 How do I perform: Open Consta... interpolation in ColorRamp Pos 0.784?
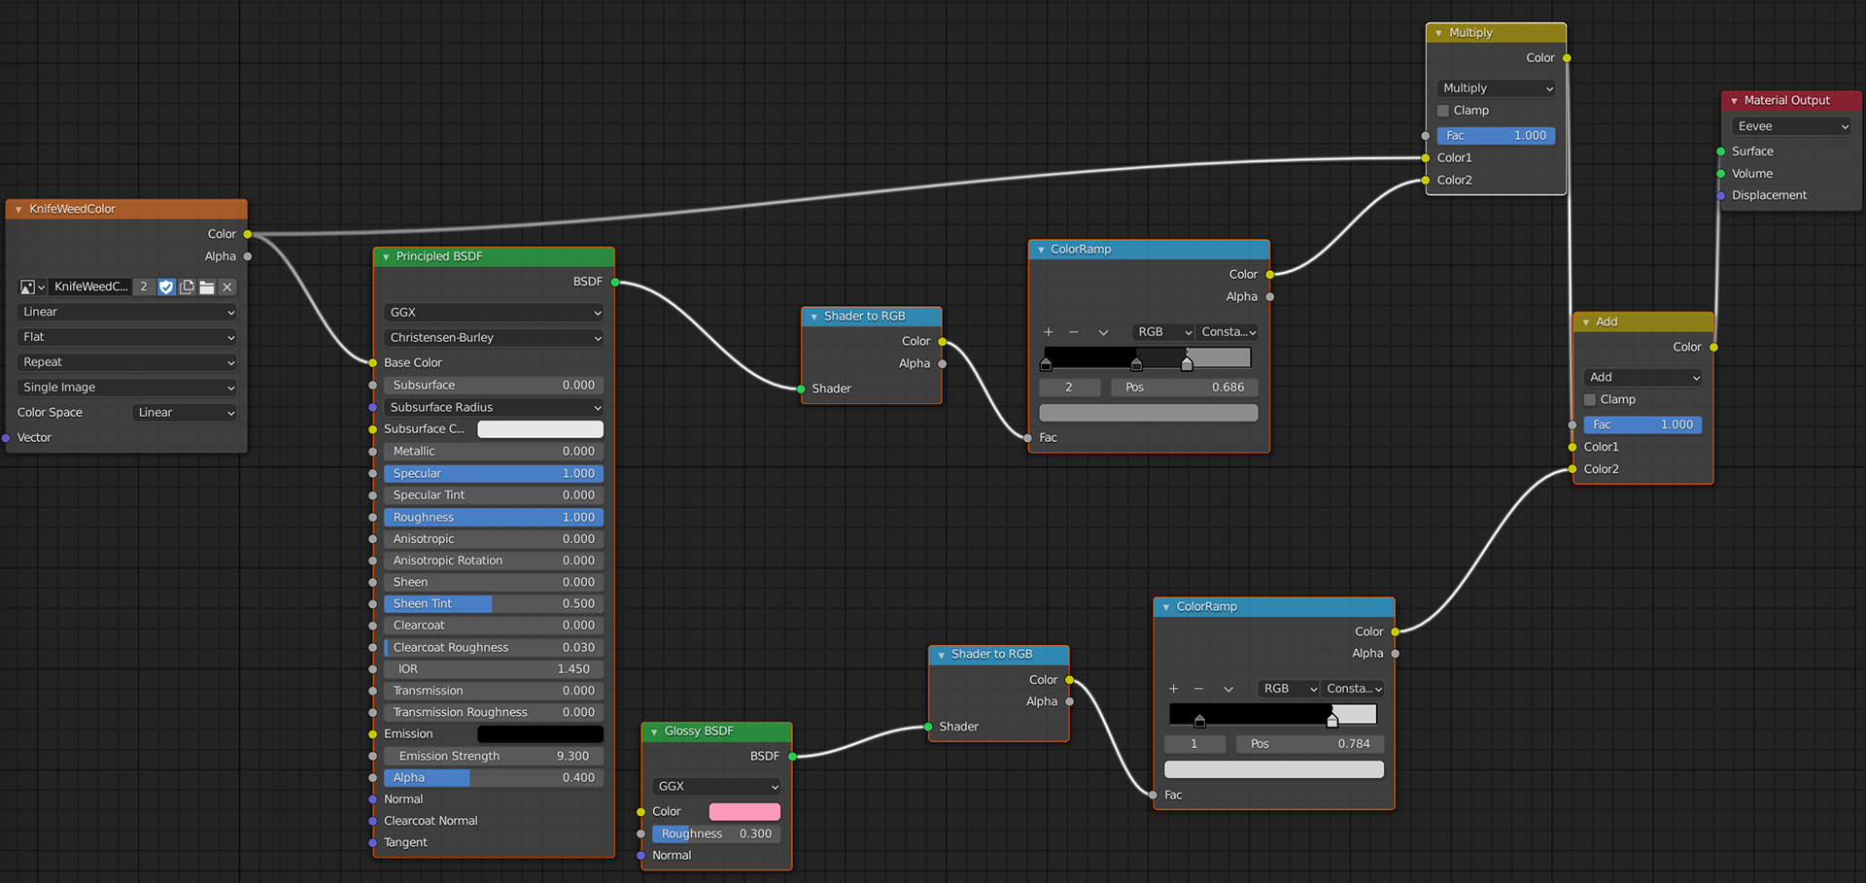coord(1354,689)
